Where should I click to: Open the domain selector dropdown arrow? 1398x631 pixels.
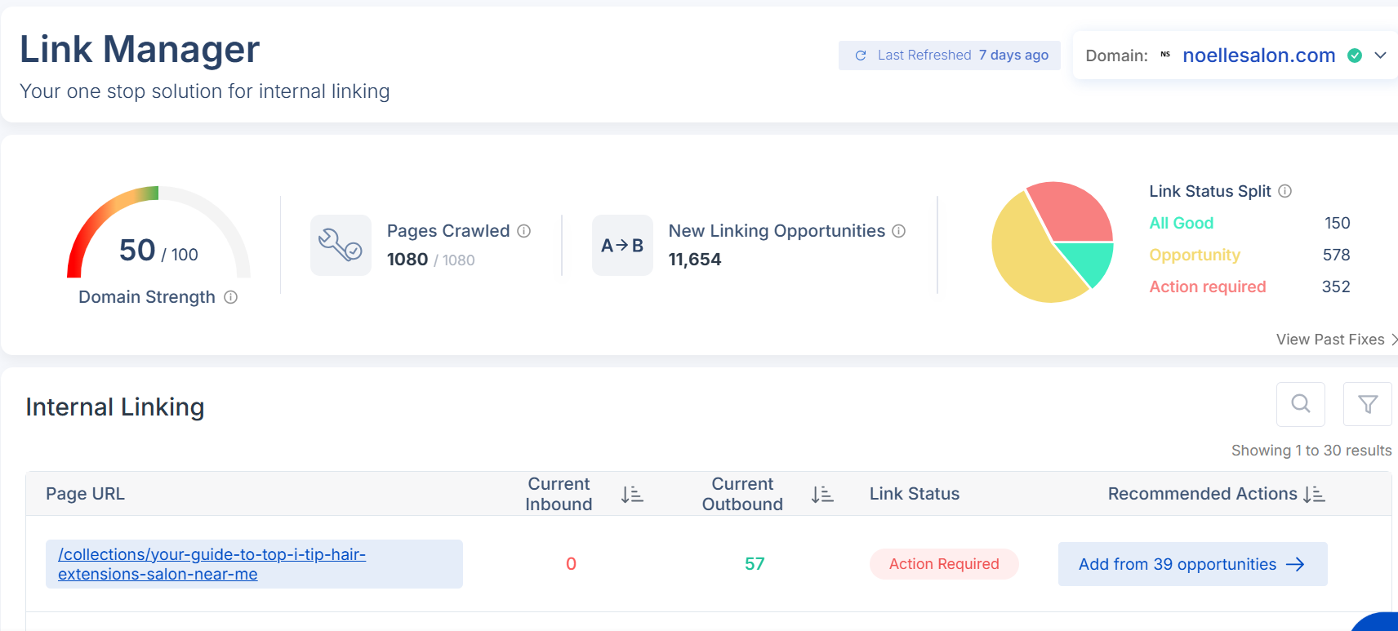point(1380,56)
